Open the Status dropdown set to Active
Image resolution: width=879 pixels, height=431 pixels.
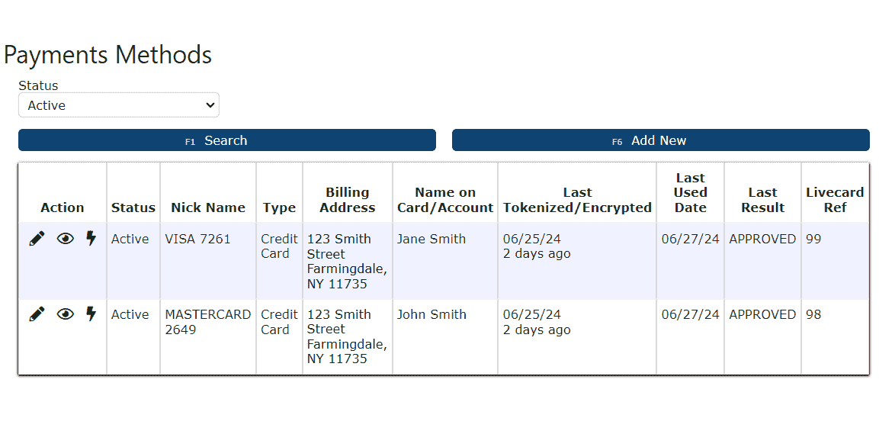pos(118,105)
